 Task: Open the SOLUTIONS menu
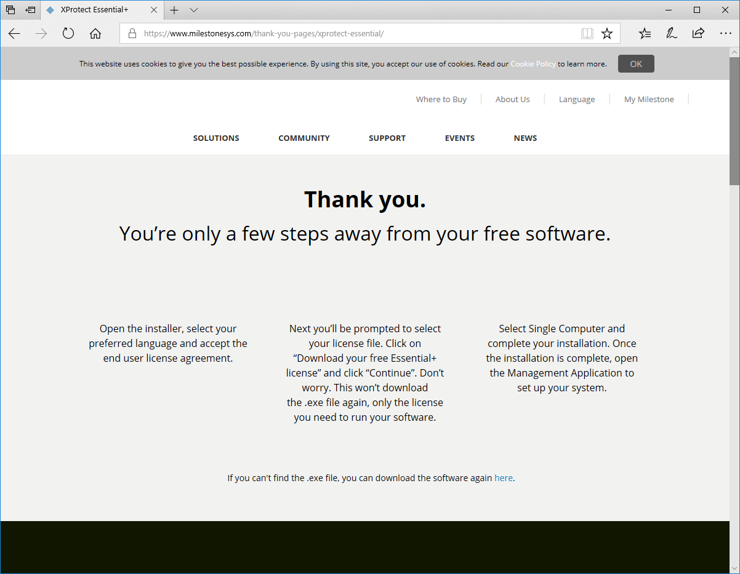tap(216, 138)
